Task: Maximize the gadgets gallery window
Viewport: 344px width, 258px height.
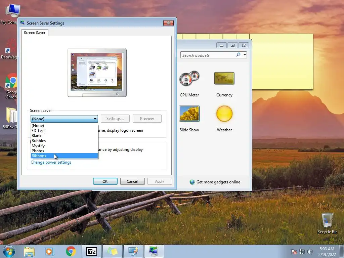Action: pyautogui.click(x=232, y=45)
